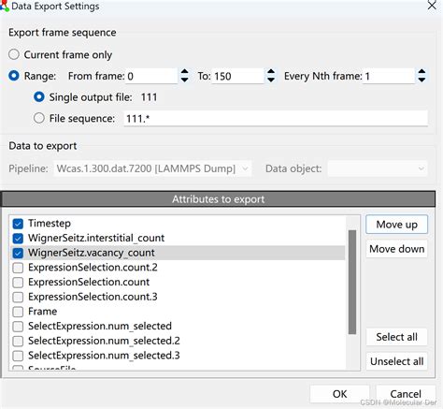
Task: Decrease the From frame value with down arrow
Action: pos(184,80)
